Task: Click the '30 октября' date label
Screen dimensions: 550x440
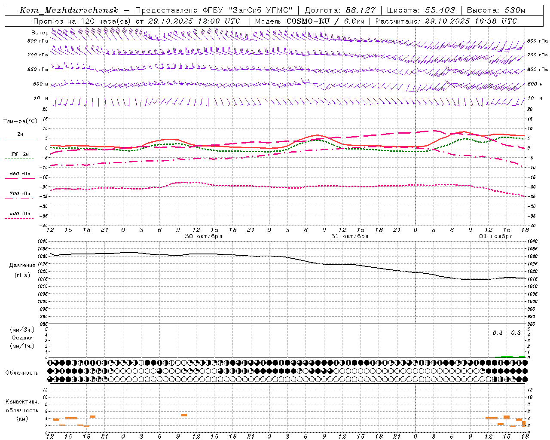Action: pos(204,236)
